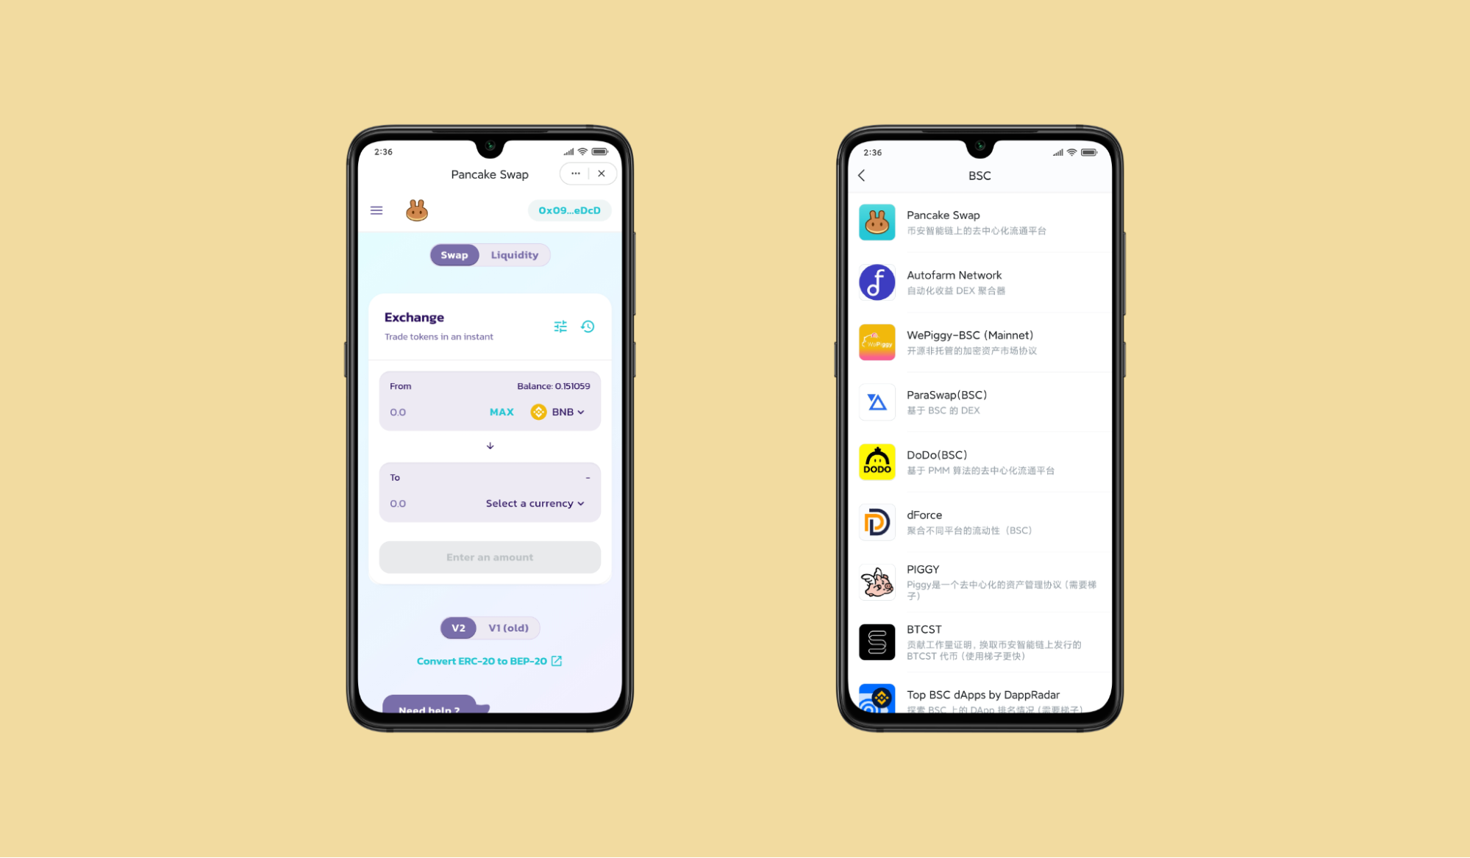
Task: Switch to V1 old version
Action: pos(507,627)
